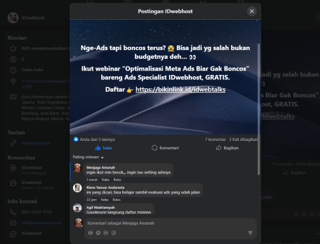Viewport: 320px width, 244px height.
Task: Open the Paling relevan comment sort dropdown
Action: click(88, 157)
